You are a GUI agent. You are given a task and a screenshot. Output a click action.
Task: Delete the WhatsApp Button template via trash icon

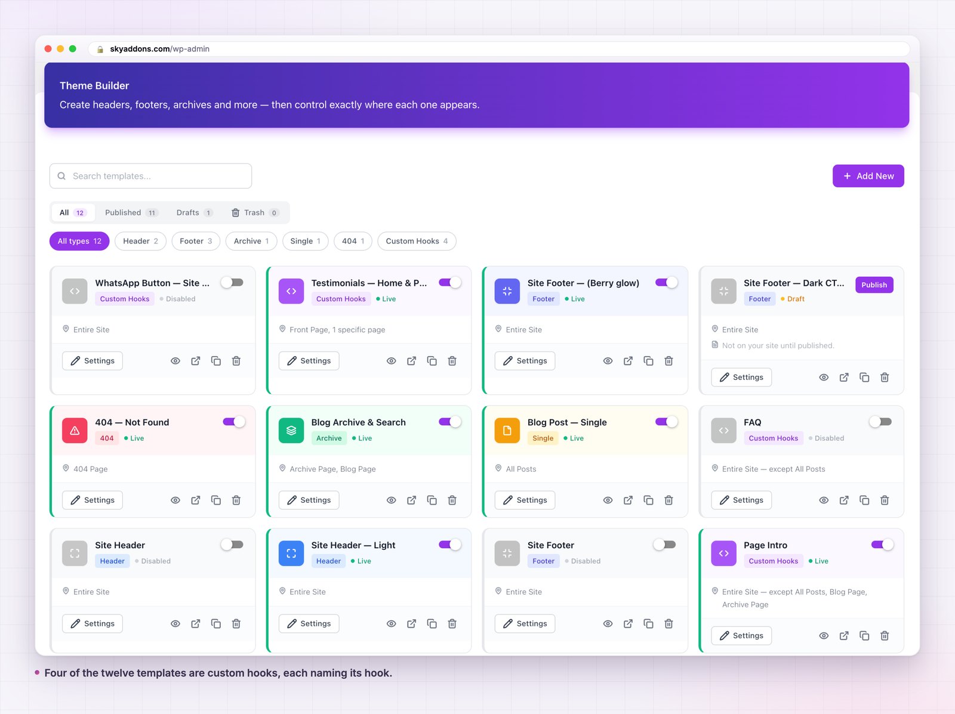click(x=236, y=361)
